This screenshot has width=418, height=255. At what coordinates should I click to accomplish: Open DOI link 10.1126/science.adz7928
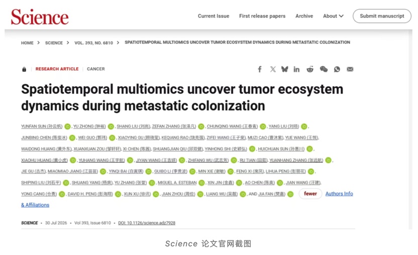point(147,223)
